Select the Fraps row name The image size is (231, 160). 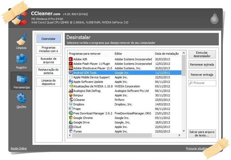tap(77, 109)
